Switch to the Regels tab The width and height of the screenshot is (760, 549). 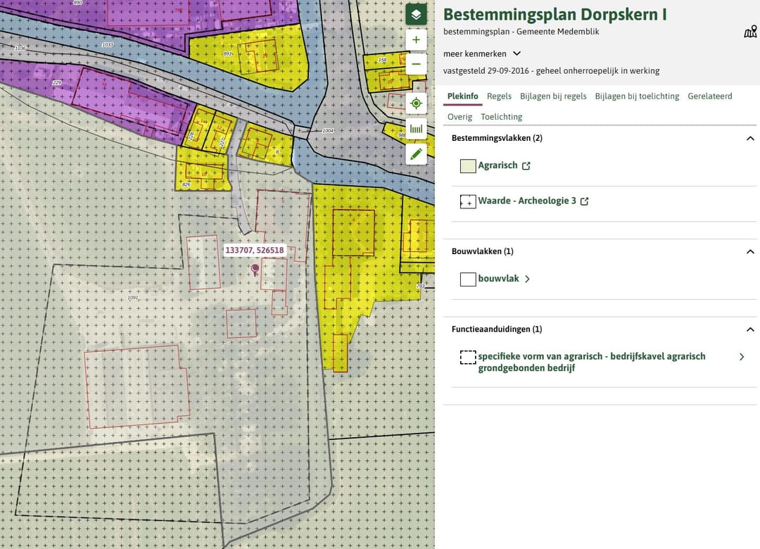click(x=499, y=96)
